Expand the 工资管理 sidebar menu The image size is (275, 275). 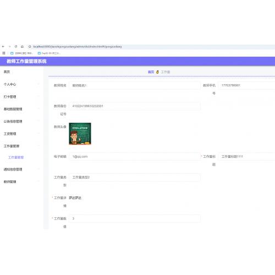[21, 134]
